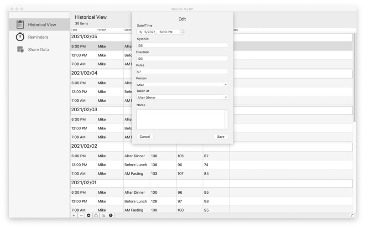Image resolution: width=365 pixels, height=228 pixels.
Task: Click After Dinner in the 2021/02/01 group
Action: [x=135, y=192]
